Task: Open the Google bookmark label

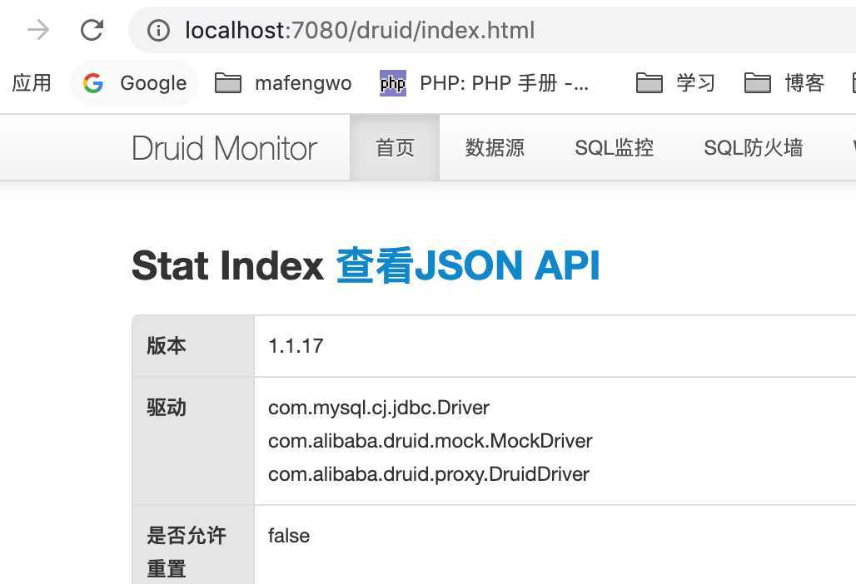Action: pos(153,83)
